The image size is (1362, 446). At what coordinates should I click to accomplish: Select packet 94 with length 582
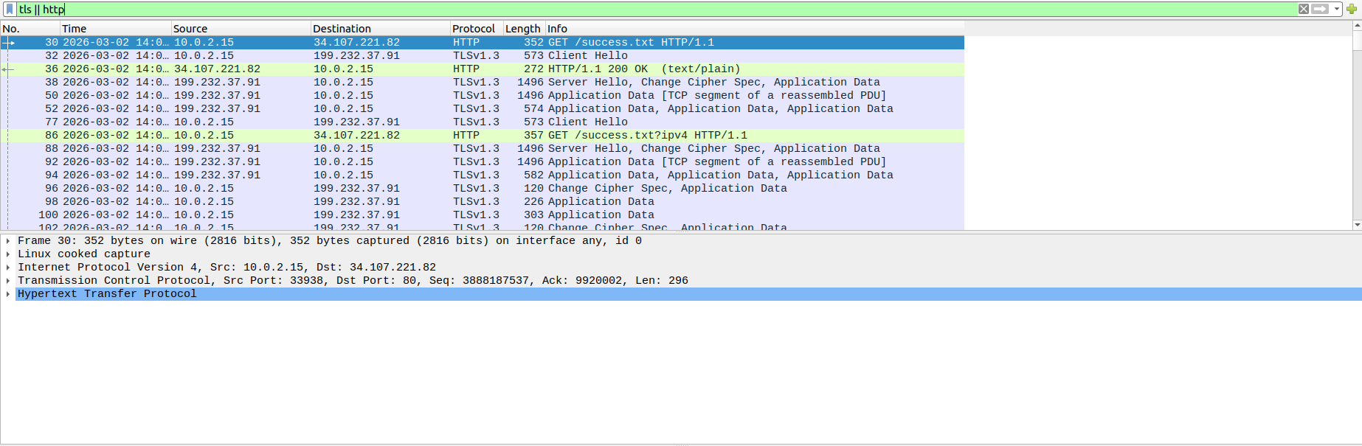click(x=483, y=175)
